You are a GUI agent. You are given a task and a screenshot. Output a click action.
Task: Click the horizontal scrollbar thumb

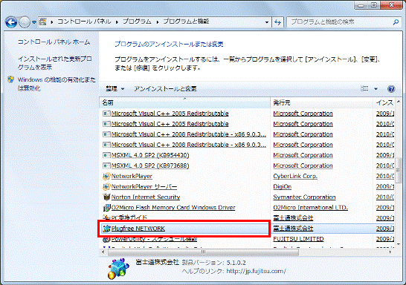point(203,252)
